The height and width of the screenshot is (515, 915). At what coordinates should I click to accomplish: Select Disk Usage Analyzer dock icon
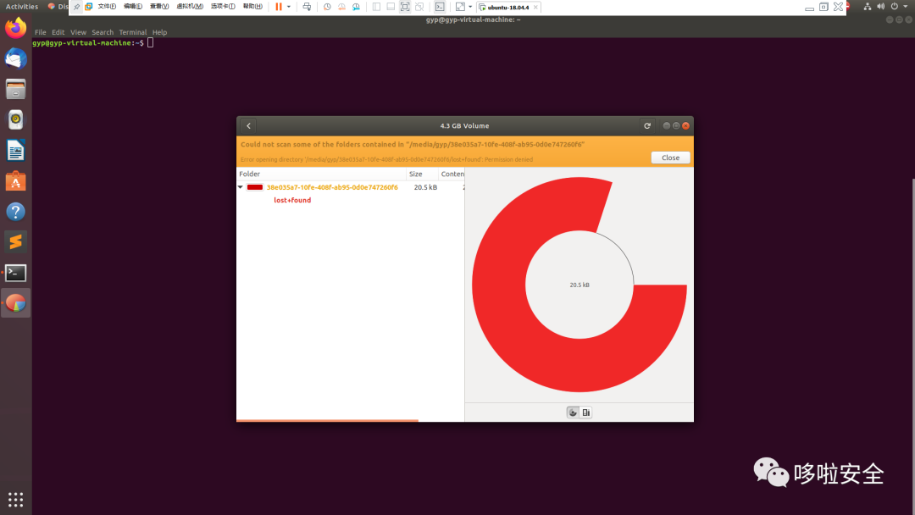(x=16, y=303)
